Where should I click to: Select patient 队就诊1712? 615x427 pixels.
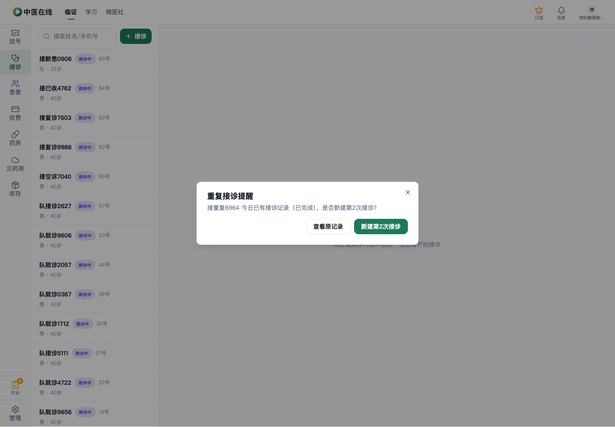tap(94, 328)
